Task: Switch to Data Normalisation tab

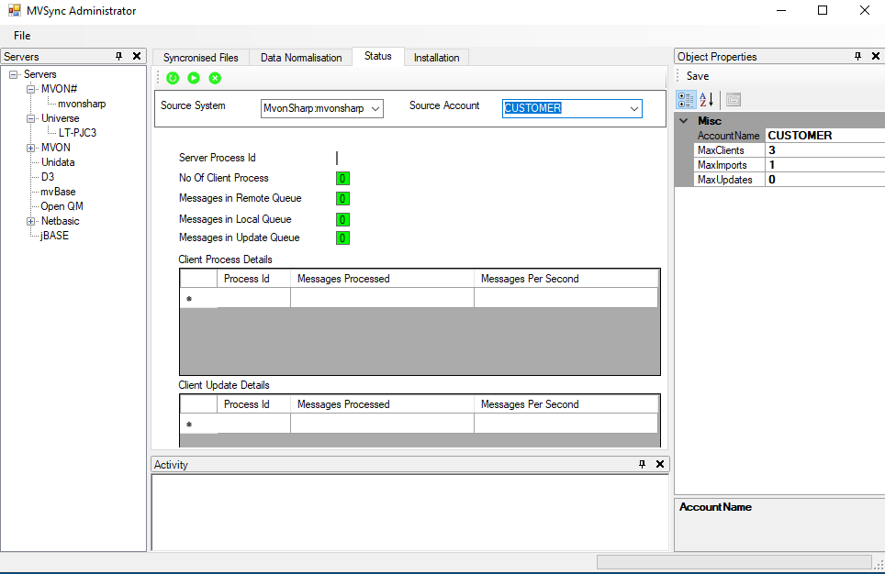Action: click(301, 58)
